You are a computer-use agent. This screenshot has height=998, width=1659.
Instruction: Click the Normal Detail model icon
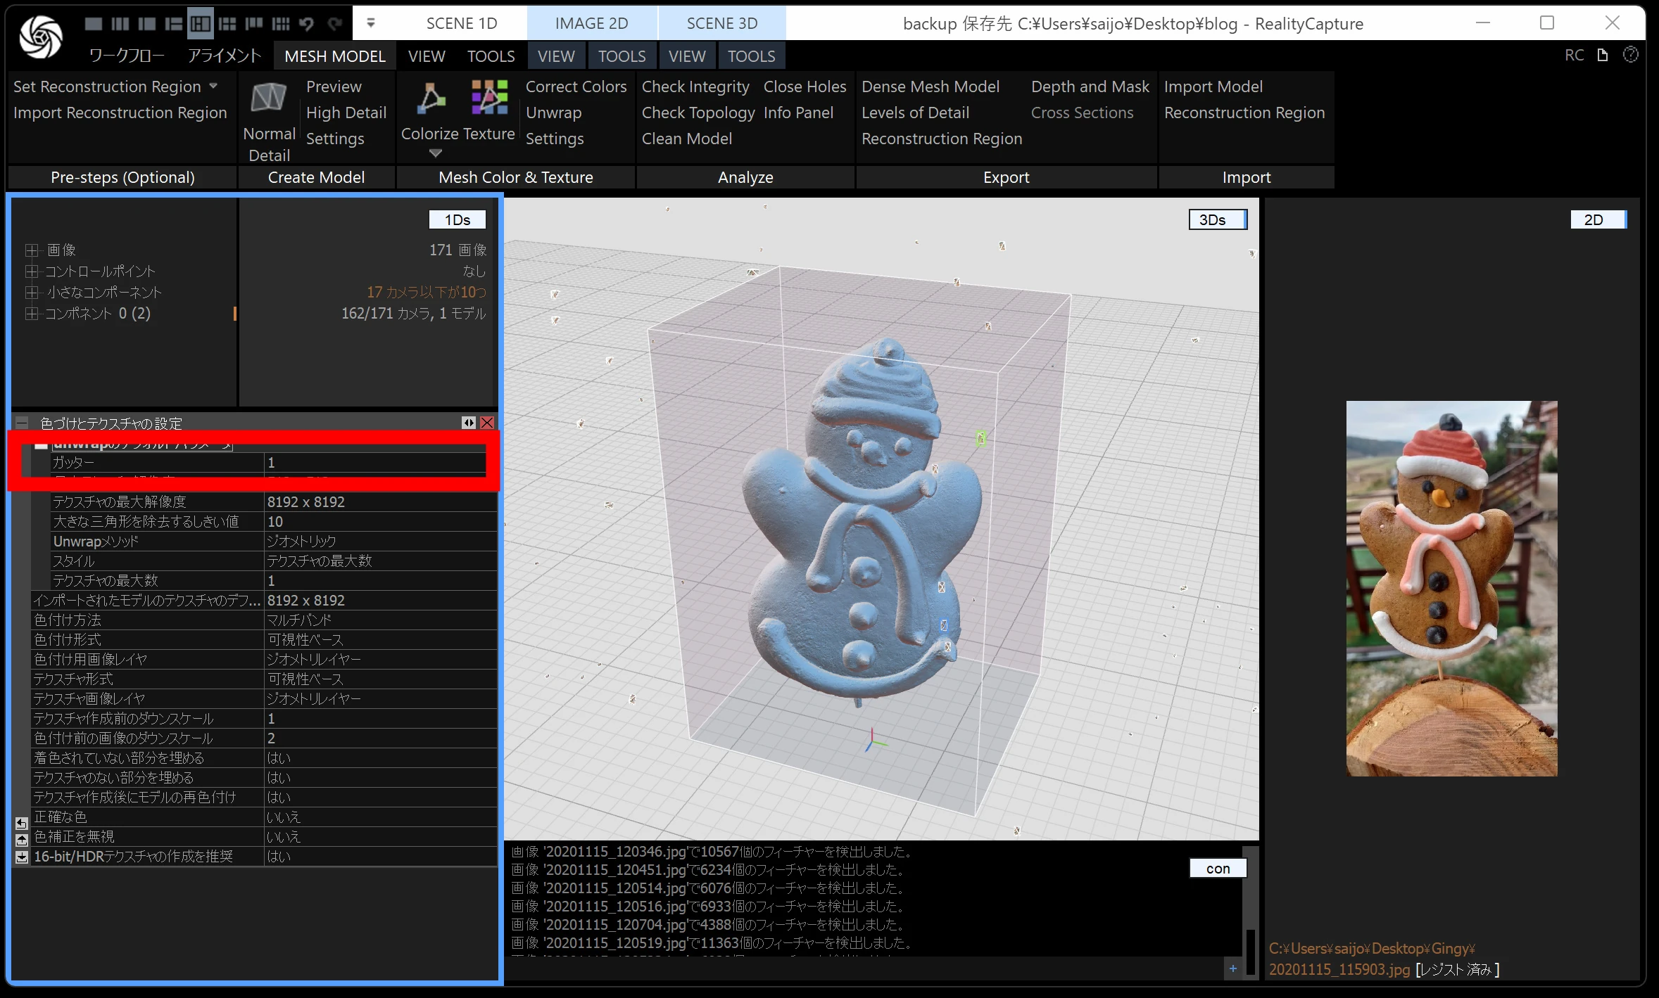click(269, 98)
